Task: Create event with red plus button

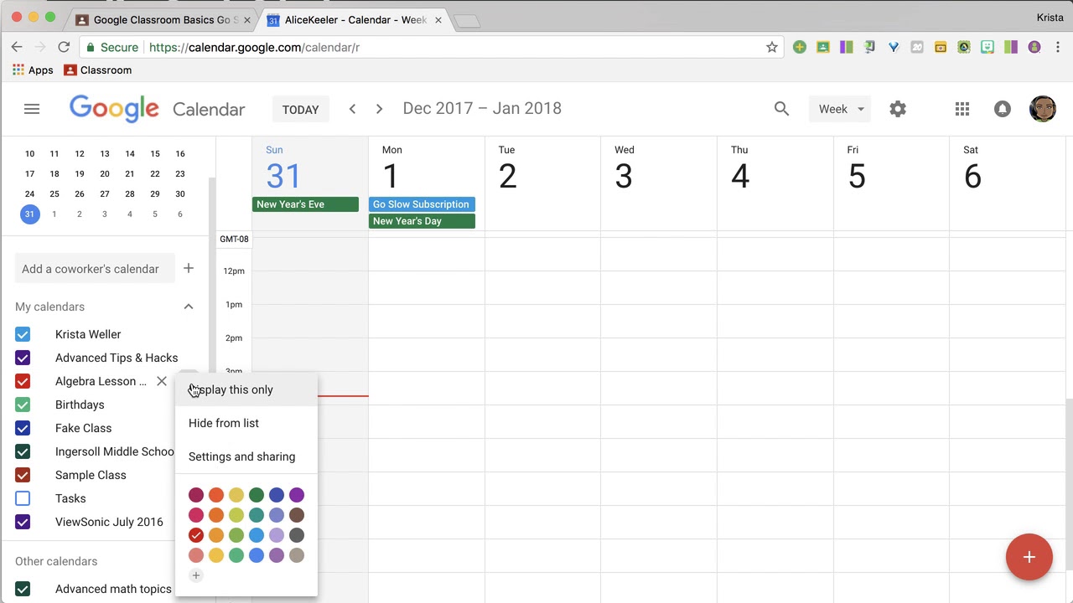Action: tap(1029, 557)
